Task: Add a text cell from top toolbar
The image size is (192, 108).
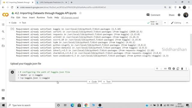Action: point(23,23)
